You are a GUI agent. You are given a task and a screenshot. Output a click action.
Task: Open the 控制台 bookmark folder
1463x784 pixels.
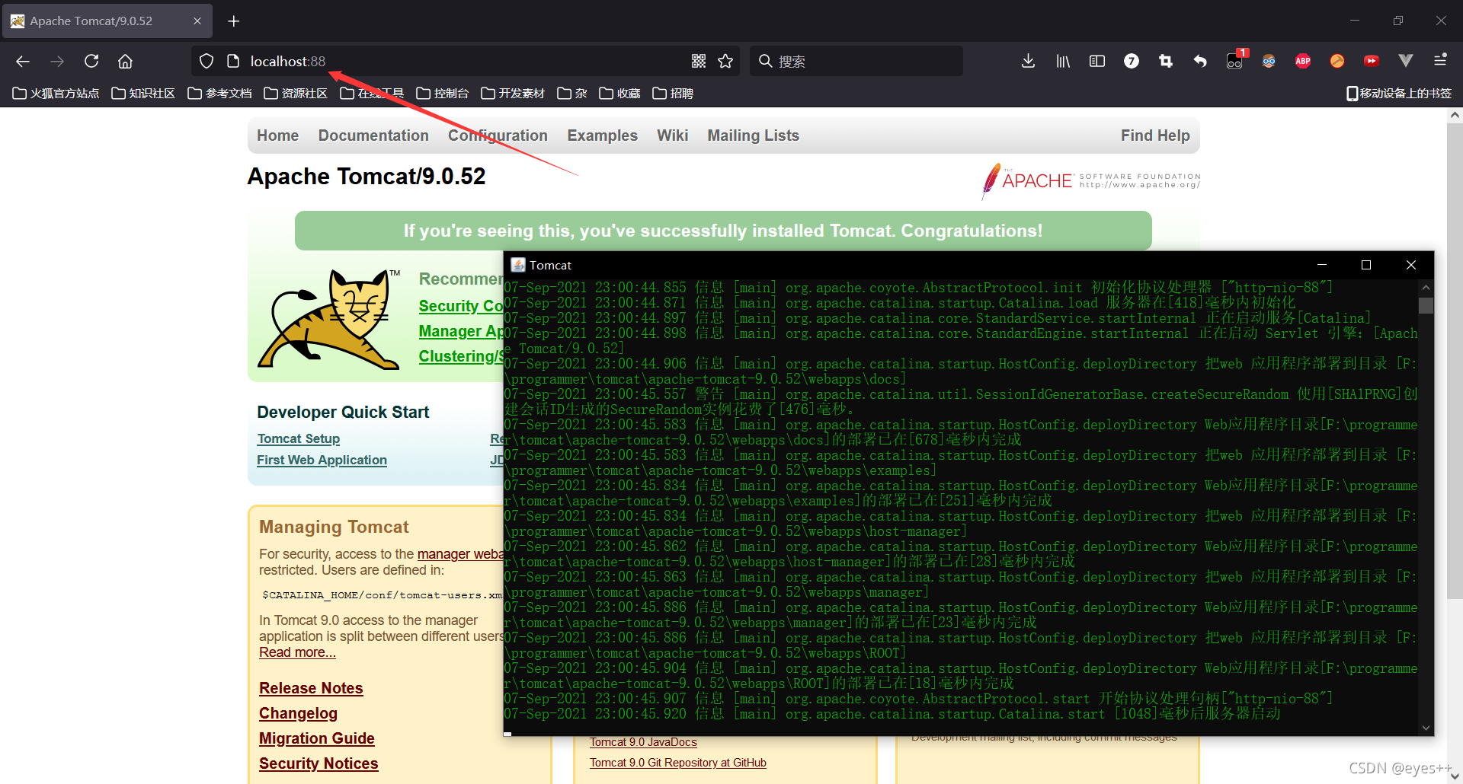point(443,93)
